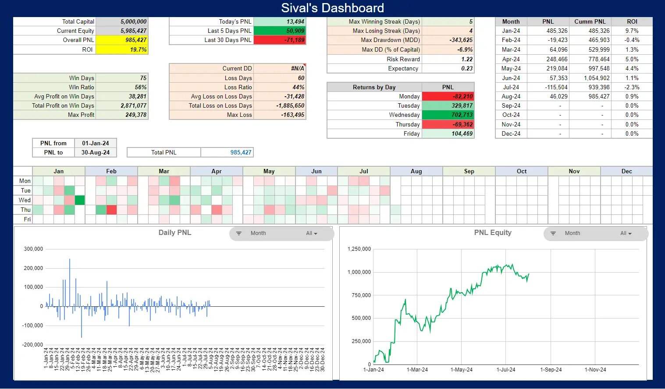Select the Jan-24 row in monthly table
The image size is (665, 389).
[x=574, y=31]
